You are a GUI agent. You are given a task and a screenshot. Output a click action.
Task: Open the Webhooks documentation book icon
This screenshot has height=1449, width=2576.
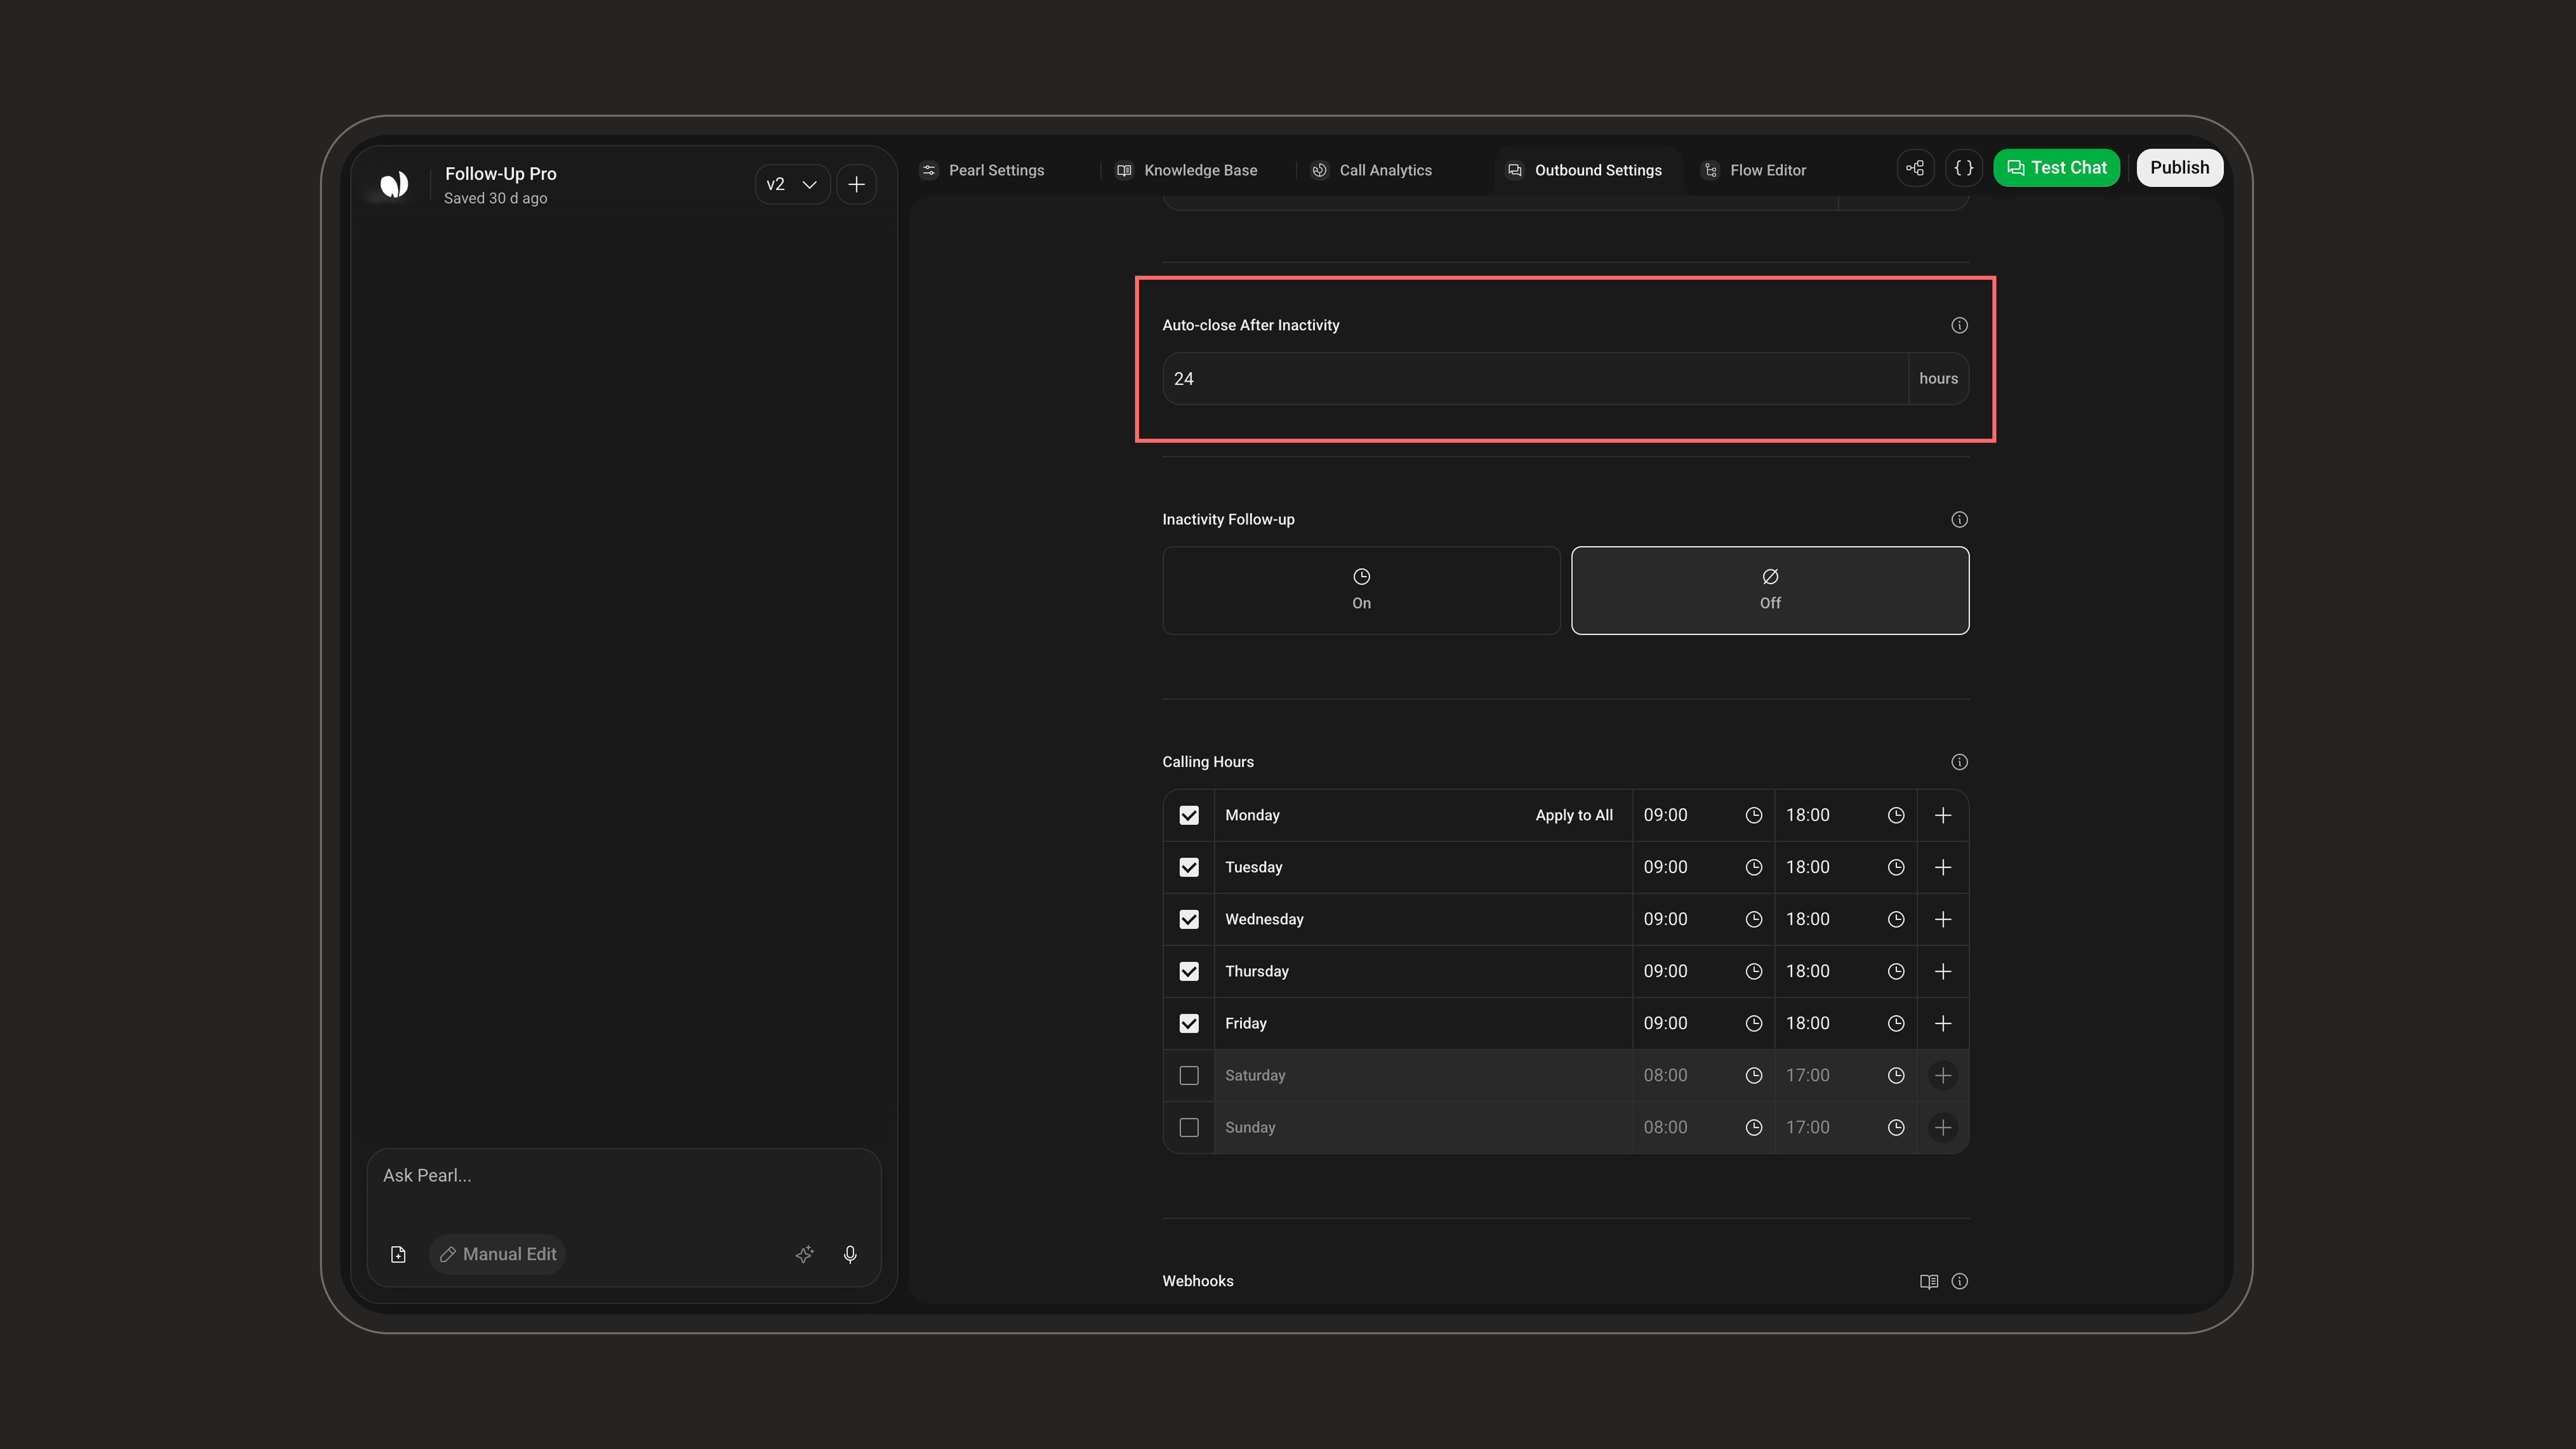click(1929, 1281)
